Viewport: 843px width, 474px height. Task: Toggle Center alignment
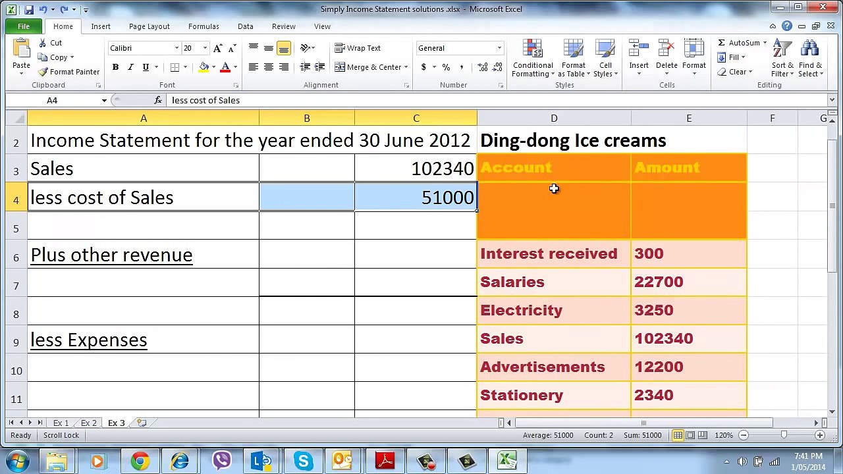(x=269, y=67)
